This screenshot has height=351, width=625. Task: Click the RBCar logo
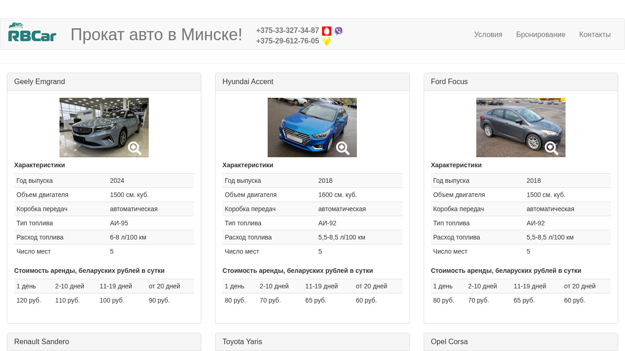tap(32, 32)
